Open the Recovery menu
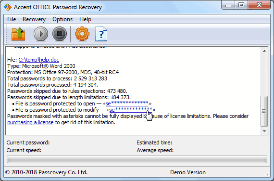274x181 pixels. (34, 19)
